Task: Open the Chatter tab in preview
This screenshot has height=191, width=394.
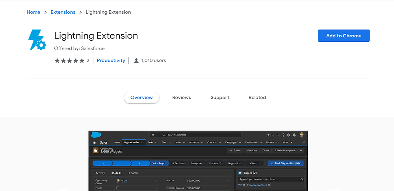Action: (134, 173)
